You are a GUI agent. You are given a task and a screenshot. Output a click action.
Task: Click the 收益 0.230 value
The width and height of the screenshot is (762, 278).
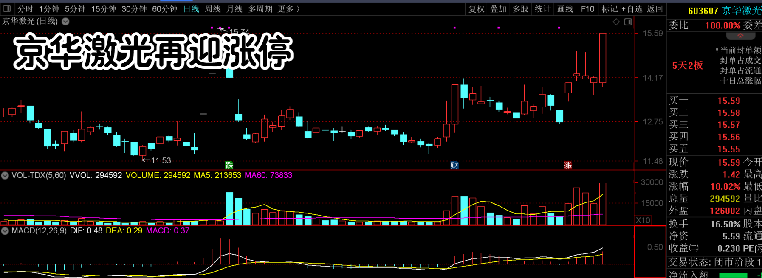pos(729,248)
